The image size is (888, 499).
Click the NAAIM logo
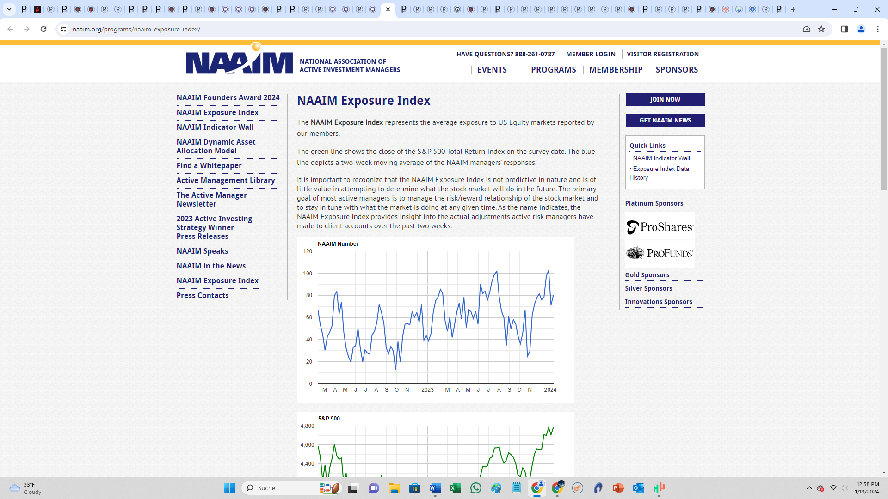239,62
